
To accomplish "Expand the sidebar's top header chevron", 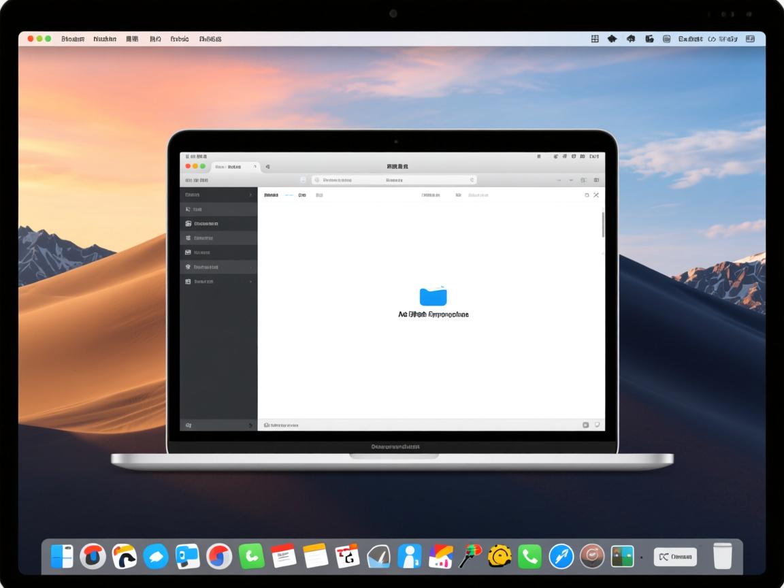I will (x=250, y=195).
